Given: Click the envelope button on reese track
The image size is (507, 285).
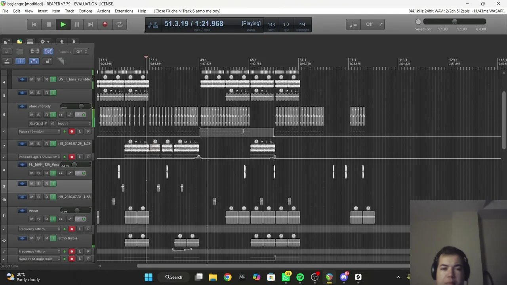Looking at the screenshot, I should (70, 219).
